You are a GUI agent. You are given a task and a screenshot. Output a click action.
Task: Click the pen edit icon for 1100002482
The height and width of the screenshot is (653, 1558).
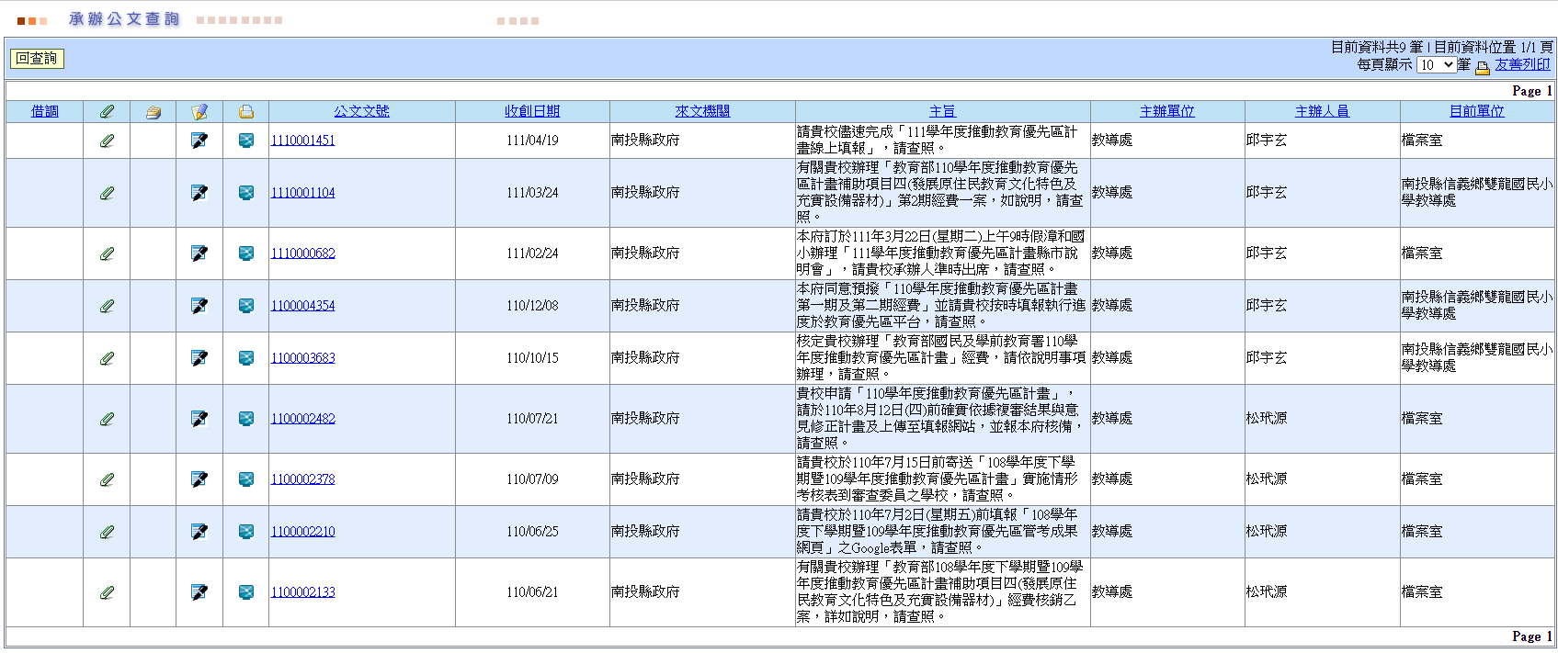point(199,419)
